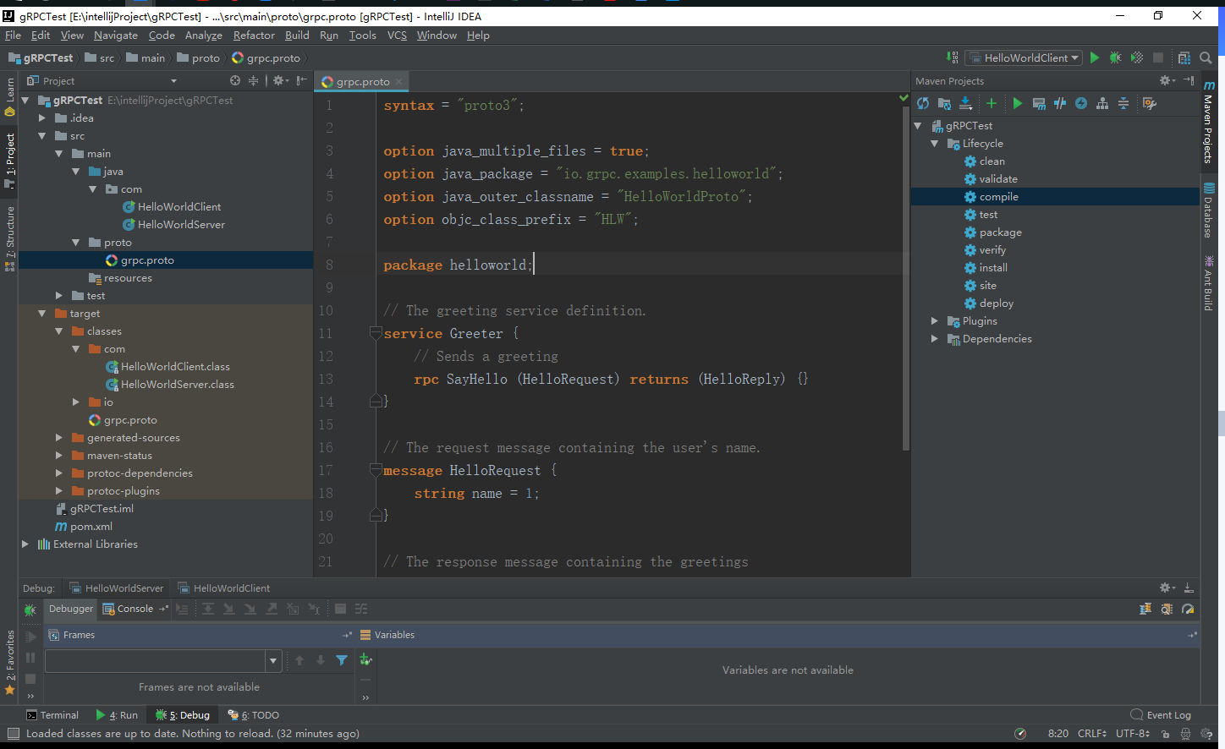Expand Dependencies in the Maven Projects tree

[934, 338]
